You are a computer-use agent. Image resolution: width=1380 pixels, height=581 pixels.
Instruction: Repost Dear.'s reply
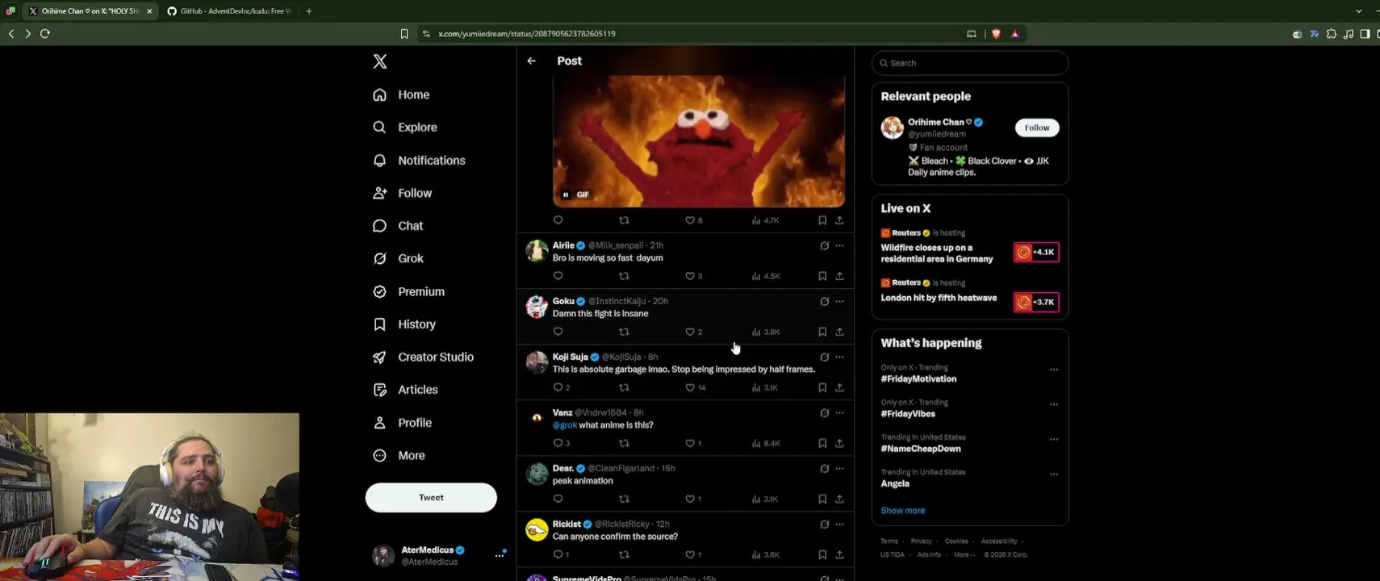pos(624,499)
